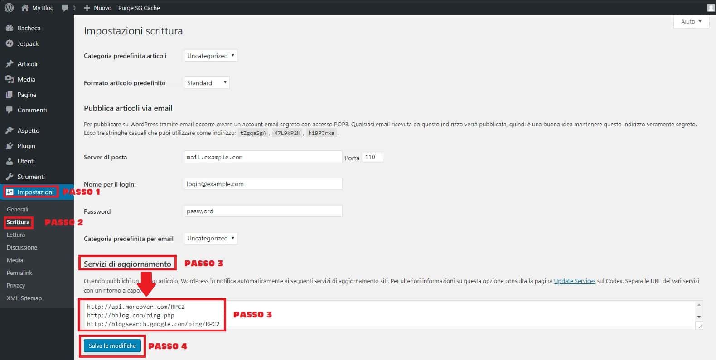Open the Aiuto help panel

(x=691, y=21)
